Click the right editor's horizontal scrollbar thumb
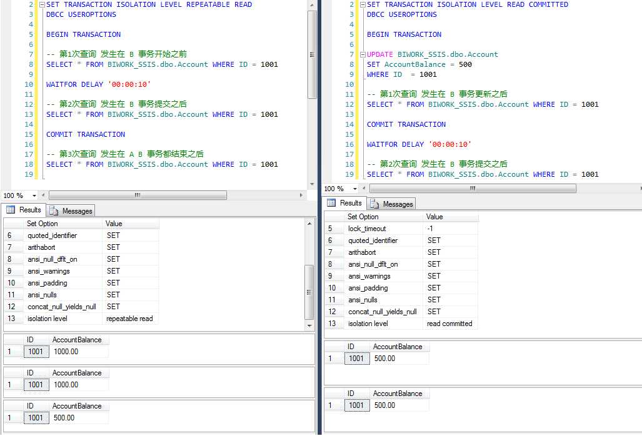This screenshot has height=436, width=642. click(x=473, y=188)
